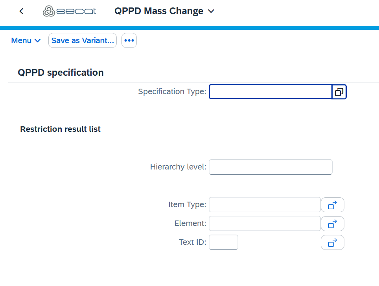Open multiple selection for Item Type
This screenshot has width=379, height=286.
click(332, 205)
